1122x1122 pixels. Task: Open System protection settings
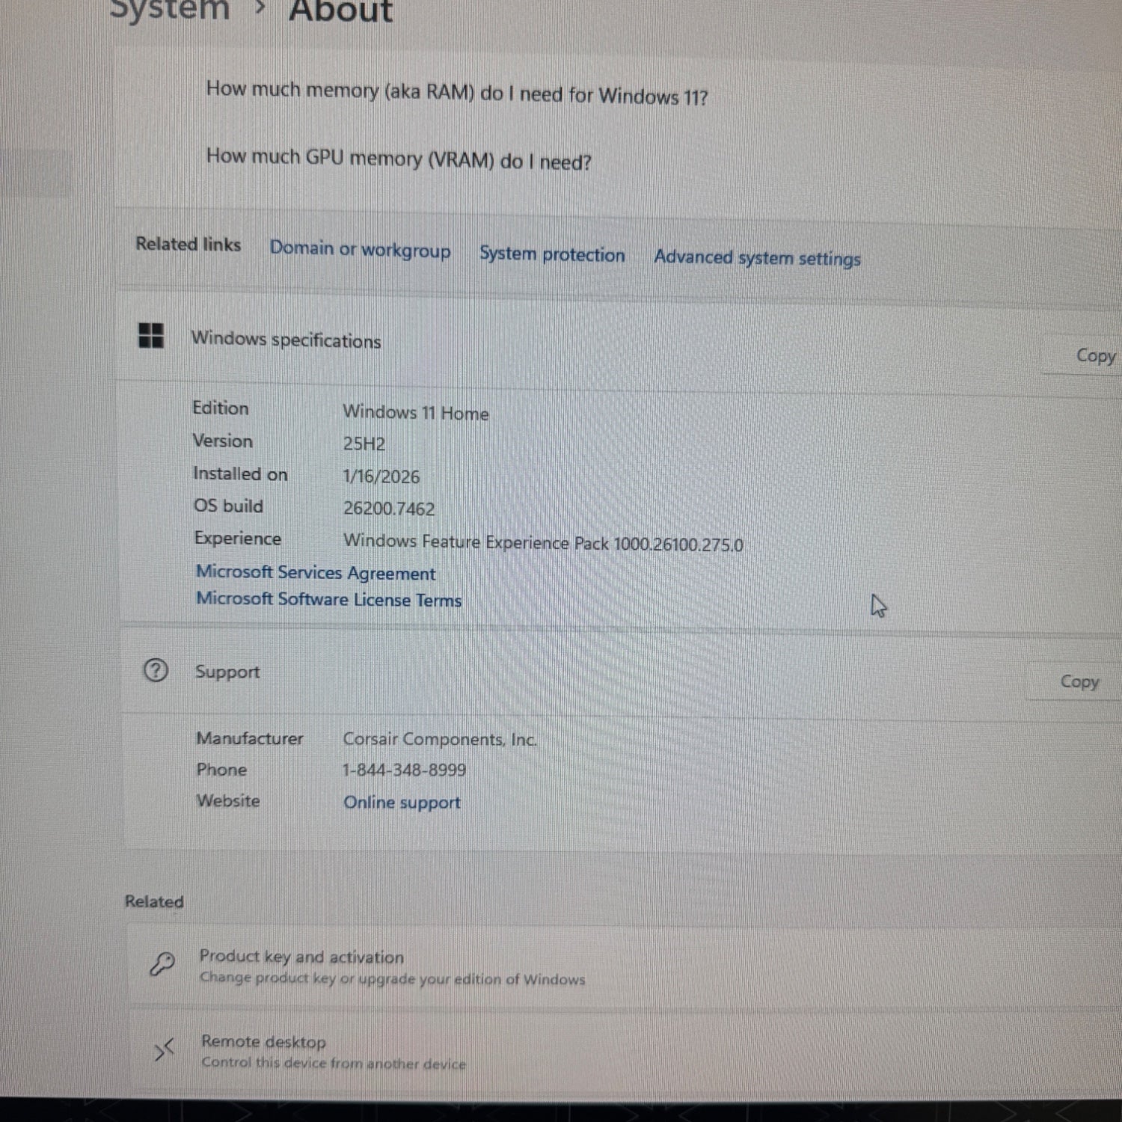tap(552, 254)
